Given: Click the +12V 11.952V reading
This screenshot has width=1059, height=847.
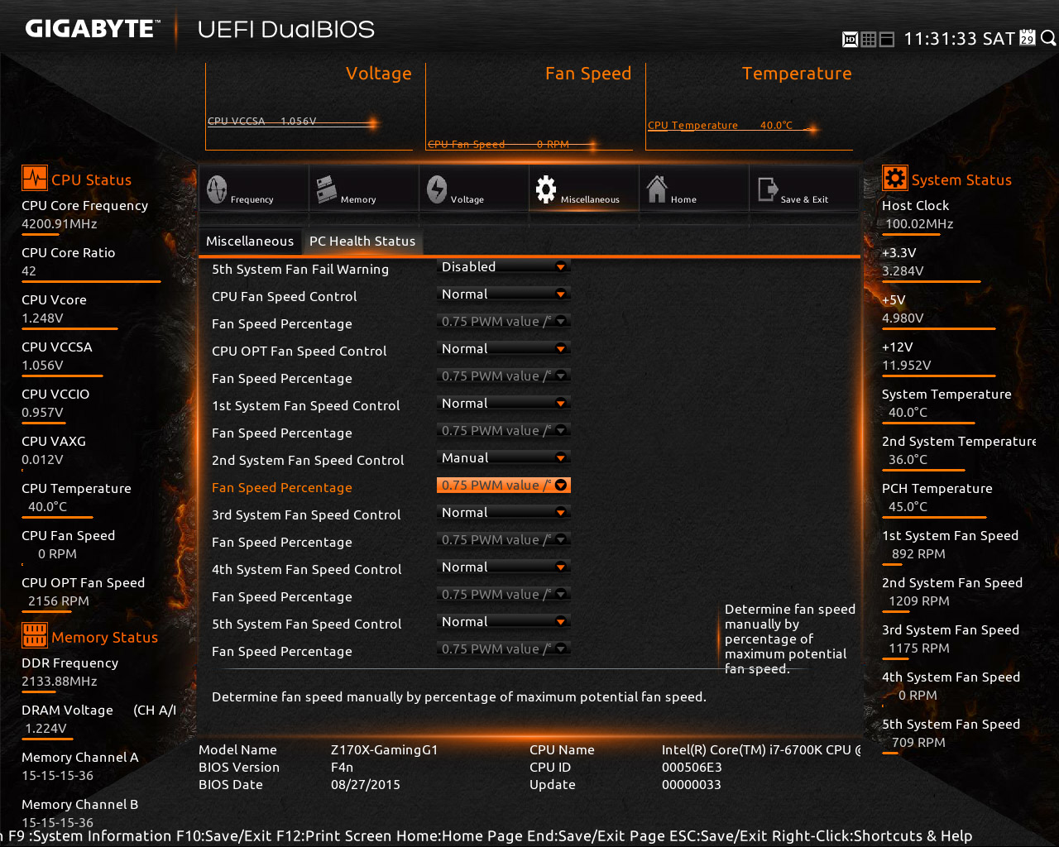Looking at the screenshot, I should click(906, 365).
